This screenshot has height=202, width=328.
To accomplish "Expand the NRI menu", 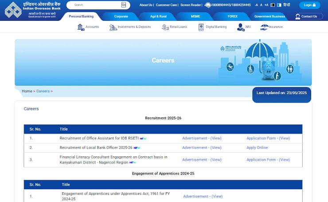I will (x=248, y=27).
